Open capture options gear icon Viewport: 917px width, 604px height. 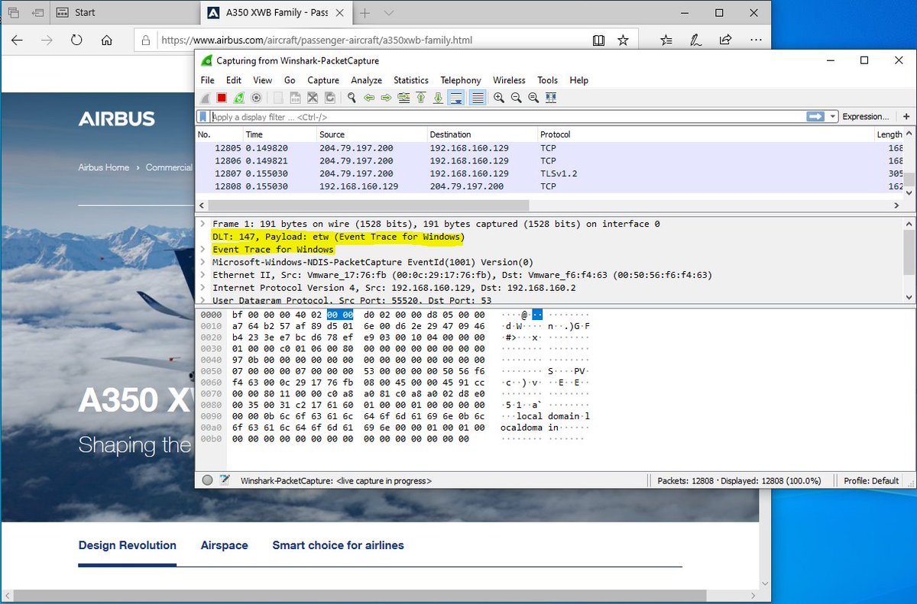(x=257, y=98)
